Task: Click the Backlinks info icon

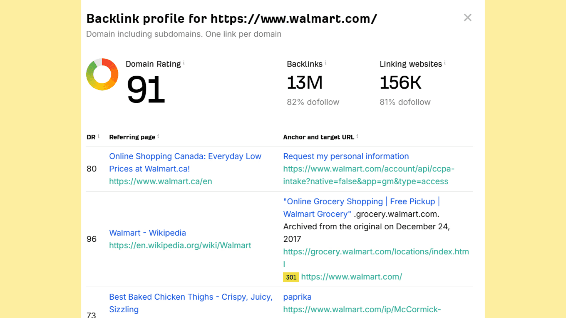Action: (325, 63)
